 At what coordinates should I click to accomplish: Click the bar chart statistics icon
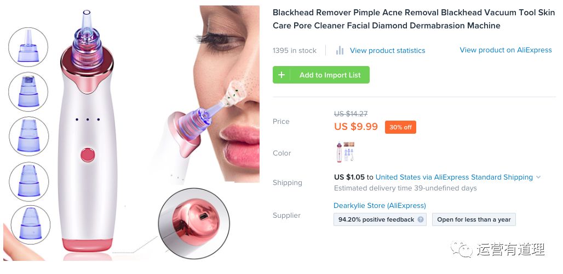coord(340,50)
